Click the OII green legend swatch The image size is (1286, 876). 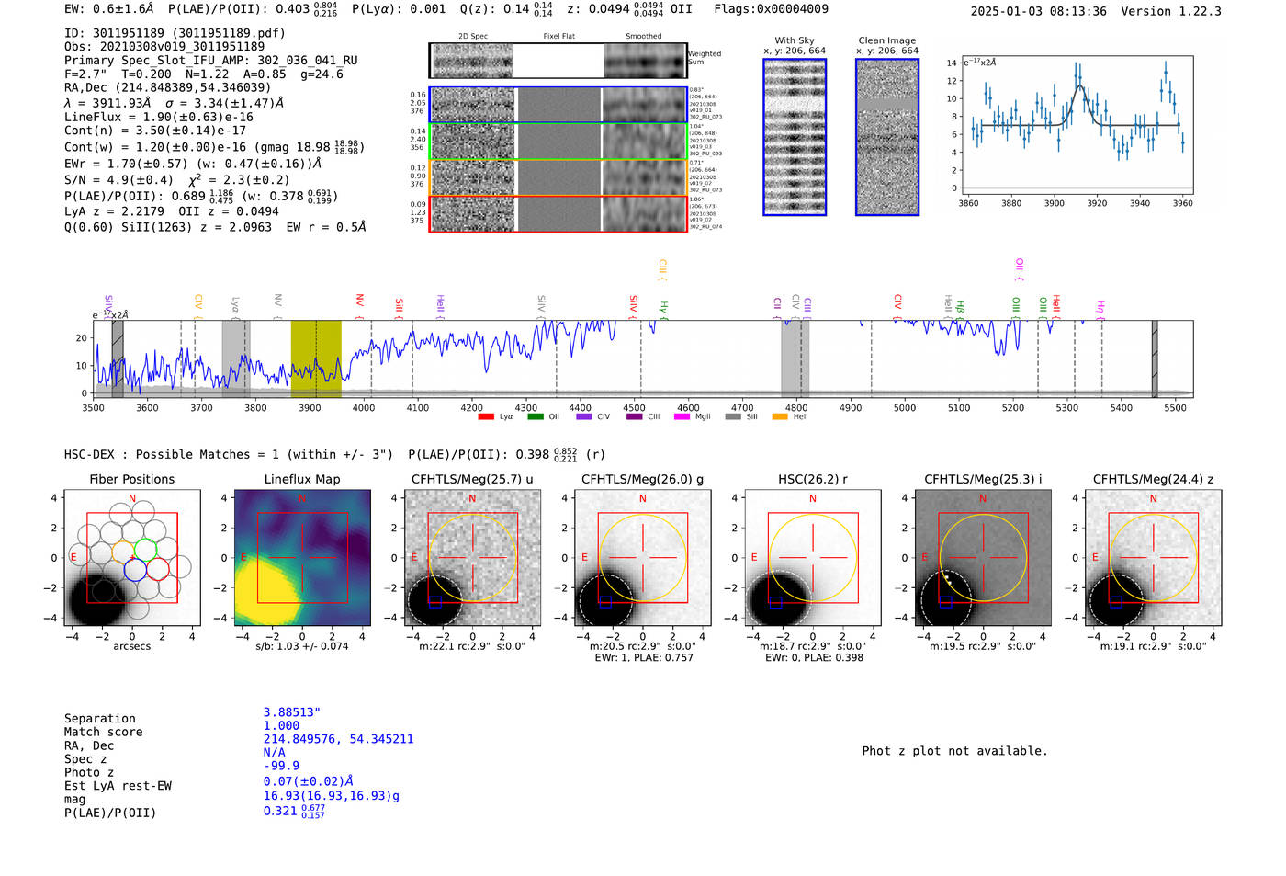[x=536, y=416]
